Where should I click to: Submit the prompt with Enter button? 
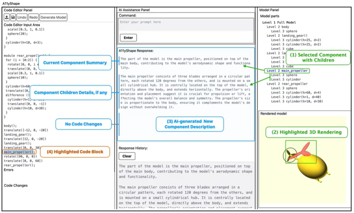coord(128,38)
